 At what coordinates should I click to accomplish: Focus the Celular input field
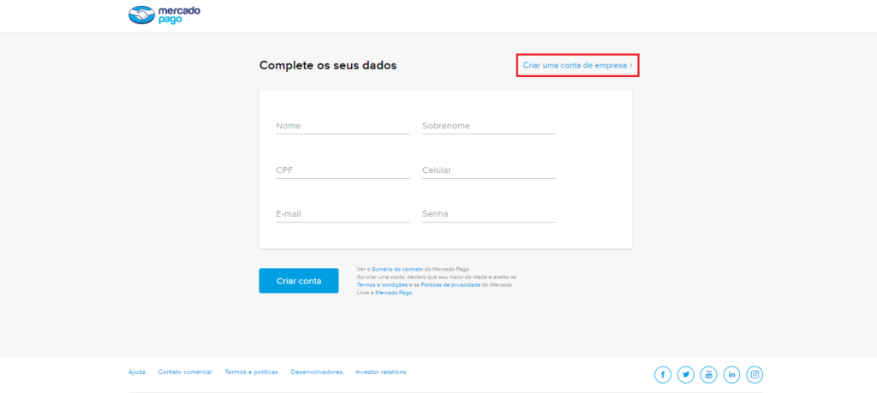pos(489,170)
